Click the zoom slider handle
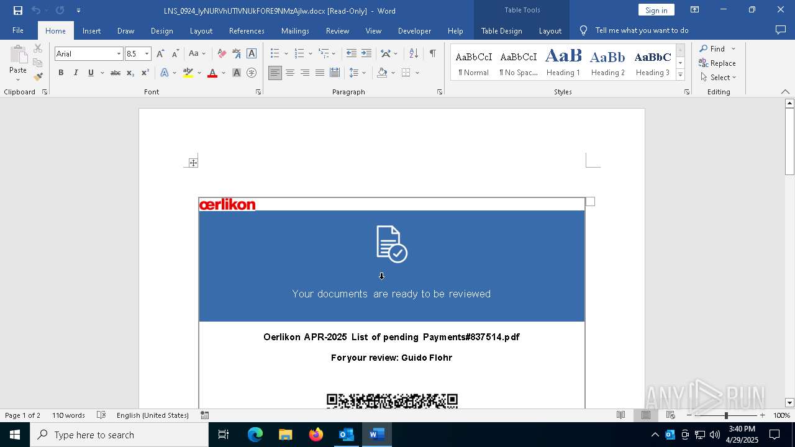Image resolution: width=795 pixels, height=447 pixels. [x=726, y=415]
